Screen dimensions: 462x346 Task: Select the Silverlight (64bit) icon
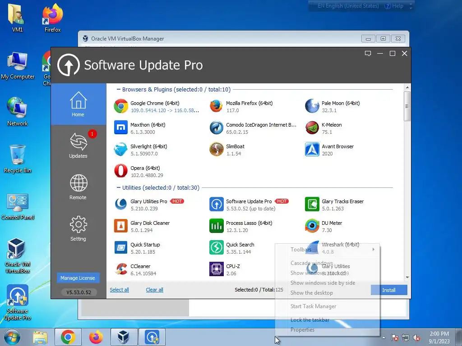click(x=121, y=149)
